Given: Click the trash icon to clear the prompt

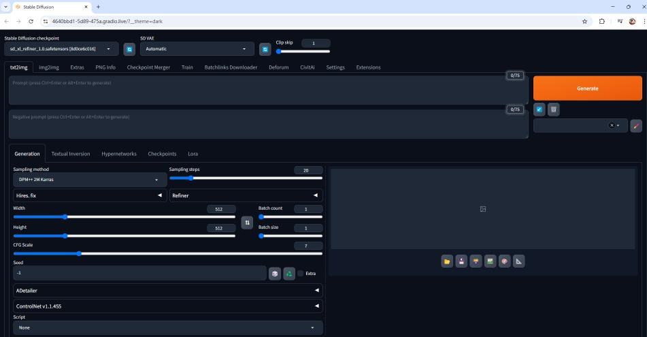Looking at the screenshot, I should click(554, 109).
